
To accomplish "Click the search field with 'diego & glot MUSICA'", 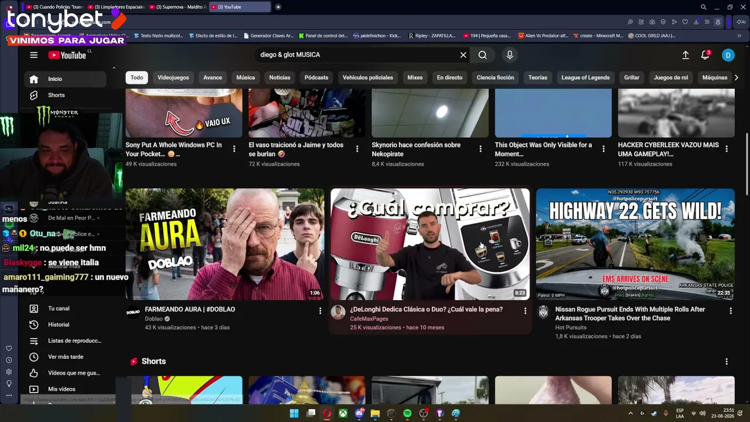I will (x=356, y=55).
